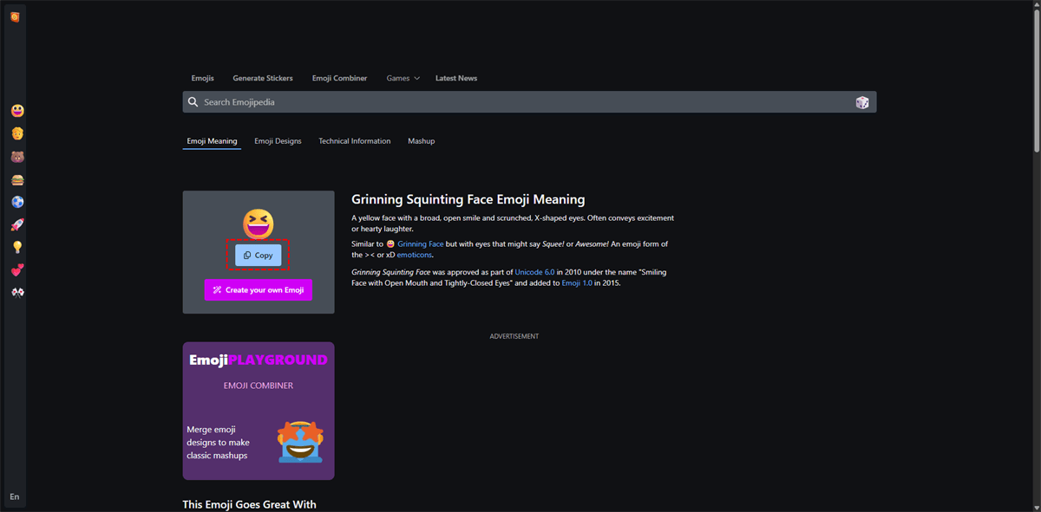Focus the Search Emojipedia field
Viewport: 1041px width, 512px height.
pyautogui.click(x=527, y=102)
